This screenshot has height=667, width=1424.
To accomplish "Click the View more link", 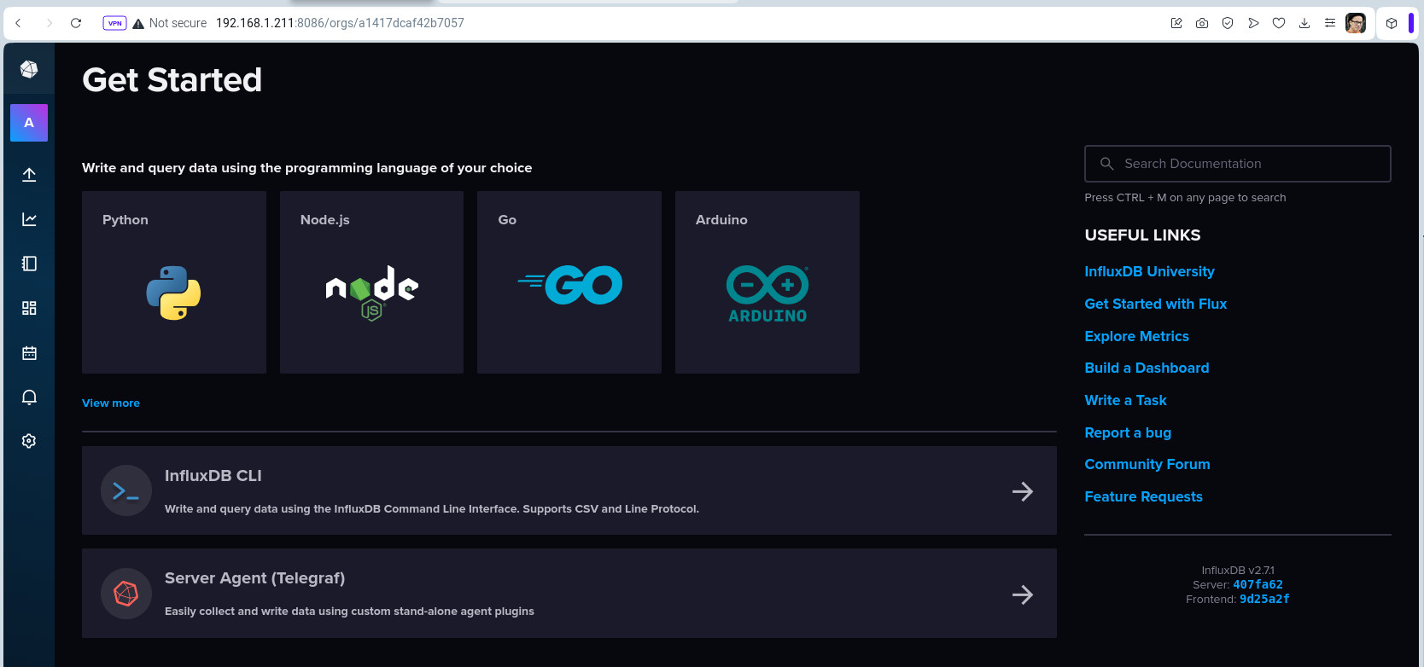I will click(x=111, y=403).
